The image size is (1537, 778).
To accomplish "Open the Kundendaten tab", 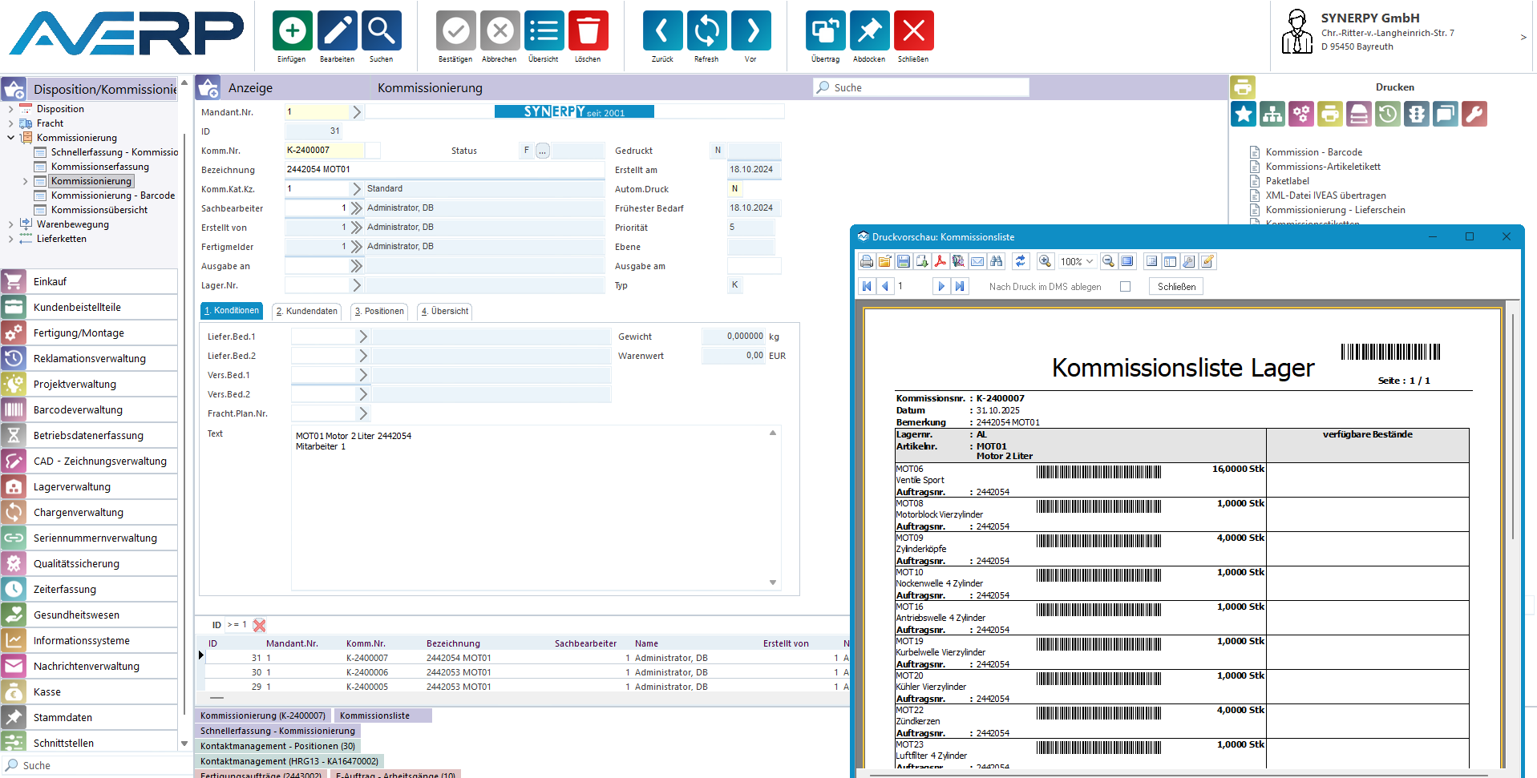I will [306, 312].
